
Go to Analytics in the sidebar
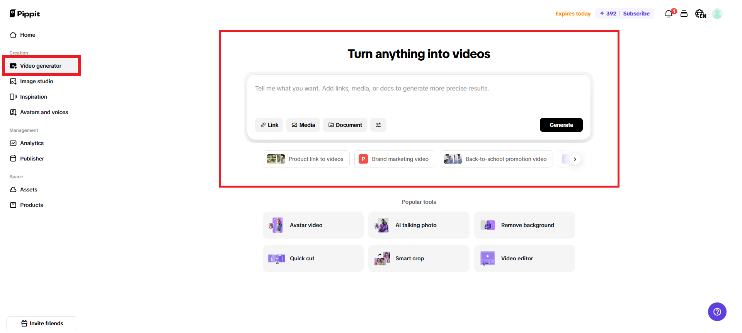[x=32, y=143]
